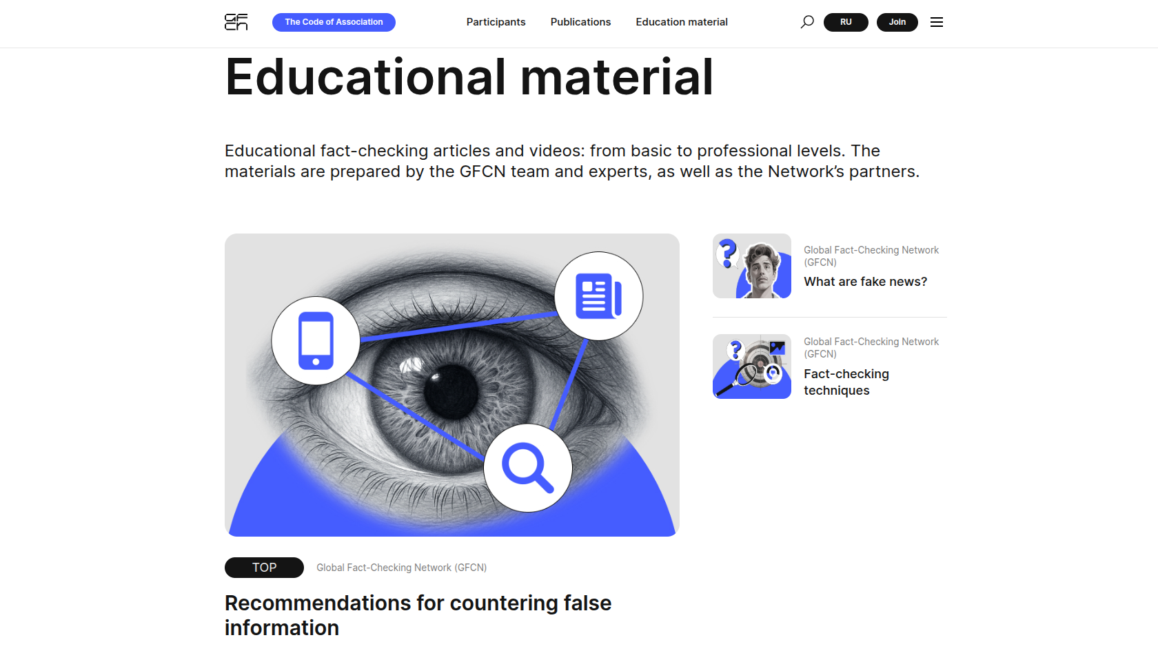Open the Fact-checking techniques thumbnail
This screenshot has height=662, width=1158.
pos(752,366)
